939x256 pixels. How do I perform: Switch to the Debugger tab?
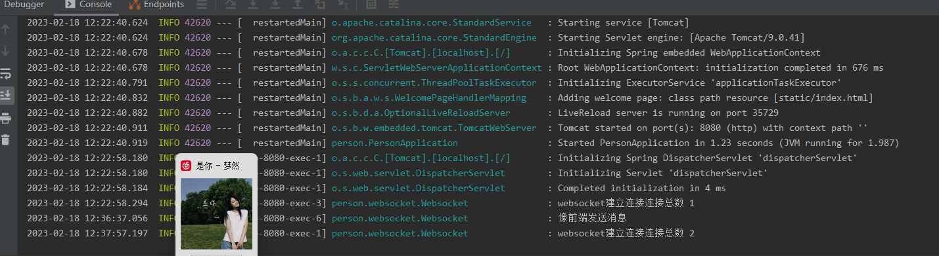[x=24, y=5]
